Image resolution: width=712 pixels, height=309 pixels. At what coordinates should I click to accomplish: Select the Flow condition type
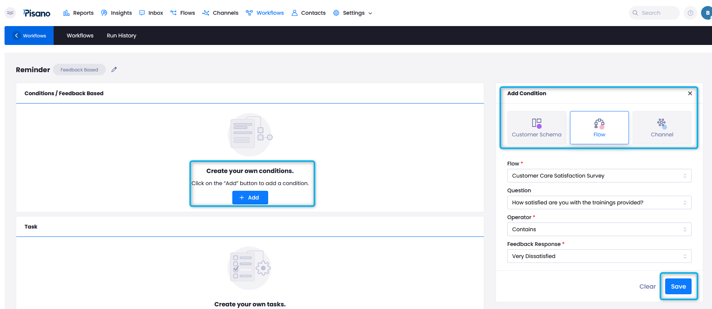click(599, 128)
